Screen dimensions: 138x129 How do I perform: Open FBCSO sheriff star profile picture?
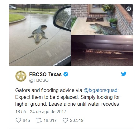(x=21, y=76)
